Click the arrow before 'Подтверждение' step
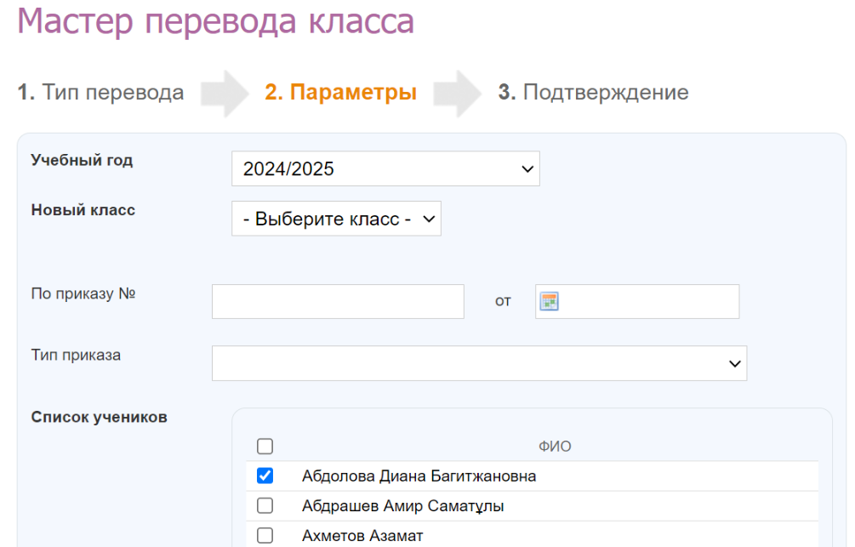Image resolution: width=855 pixels, height=547 pixels. [458, 93]
